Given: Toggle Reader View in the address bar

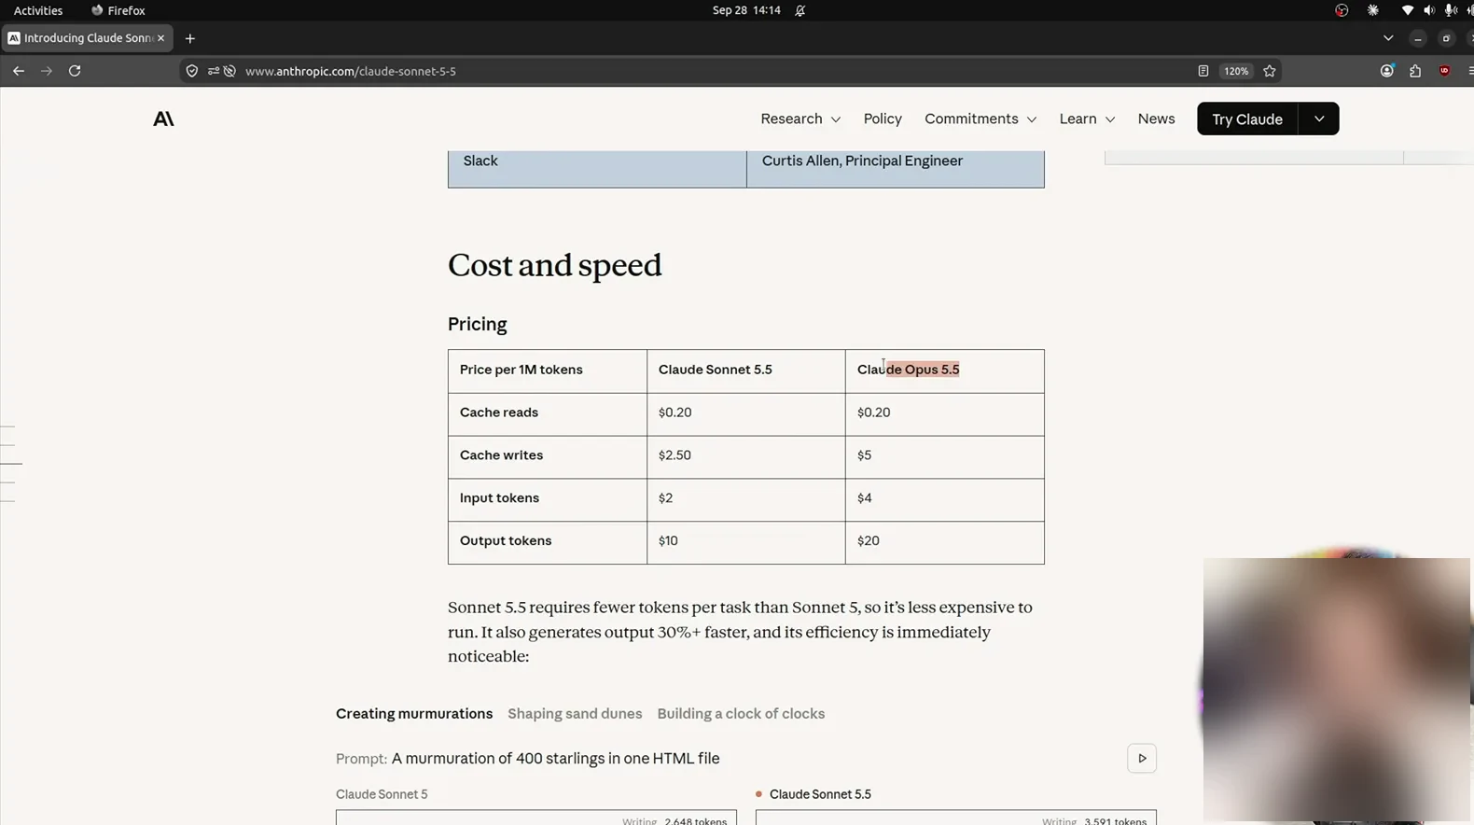Looking at the screenshot, I should (1203, 71).
